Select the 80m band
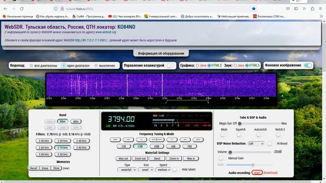This screenshot has width=326, height=183. click(x=63, y=121)
